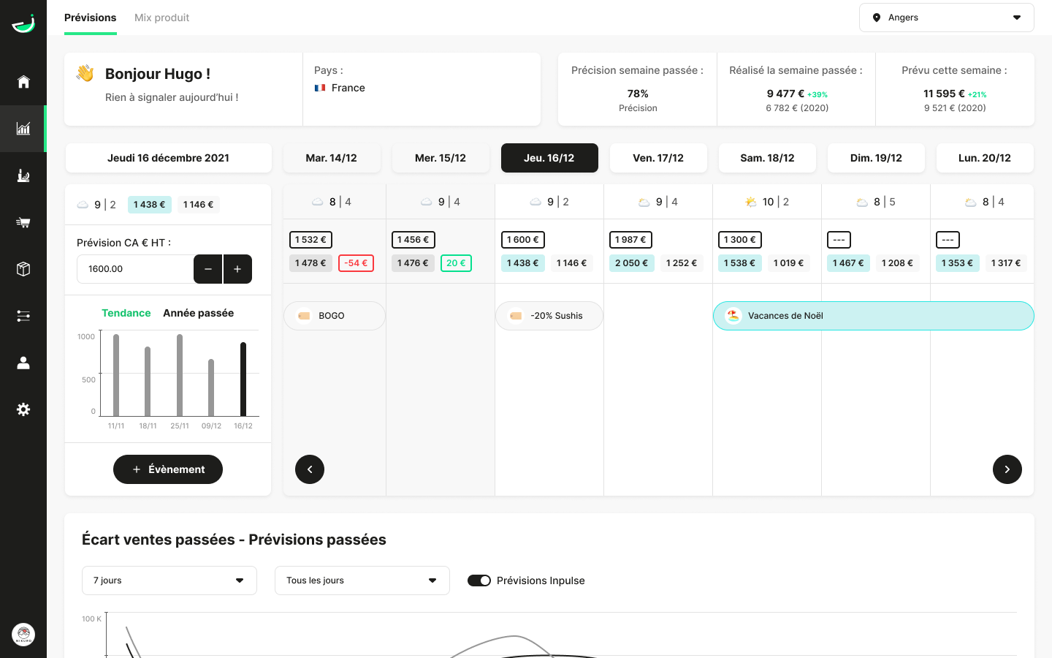
Task: Open the forecast chart icon in sidebar
Action: 23,129
